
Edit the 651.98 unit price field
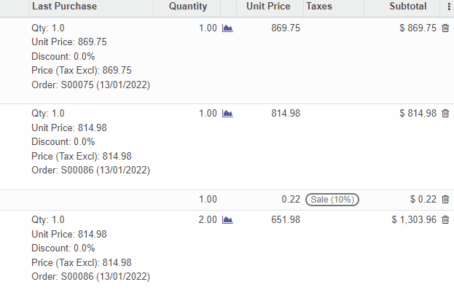[x=286, y=219]
